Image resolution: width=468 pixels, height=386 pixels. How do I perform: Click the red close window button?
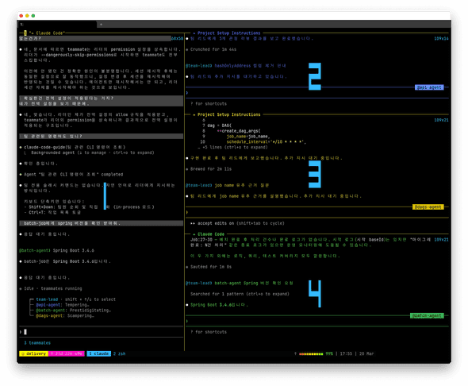pyautogui.click(x=21, y=16)
